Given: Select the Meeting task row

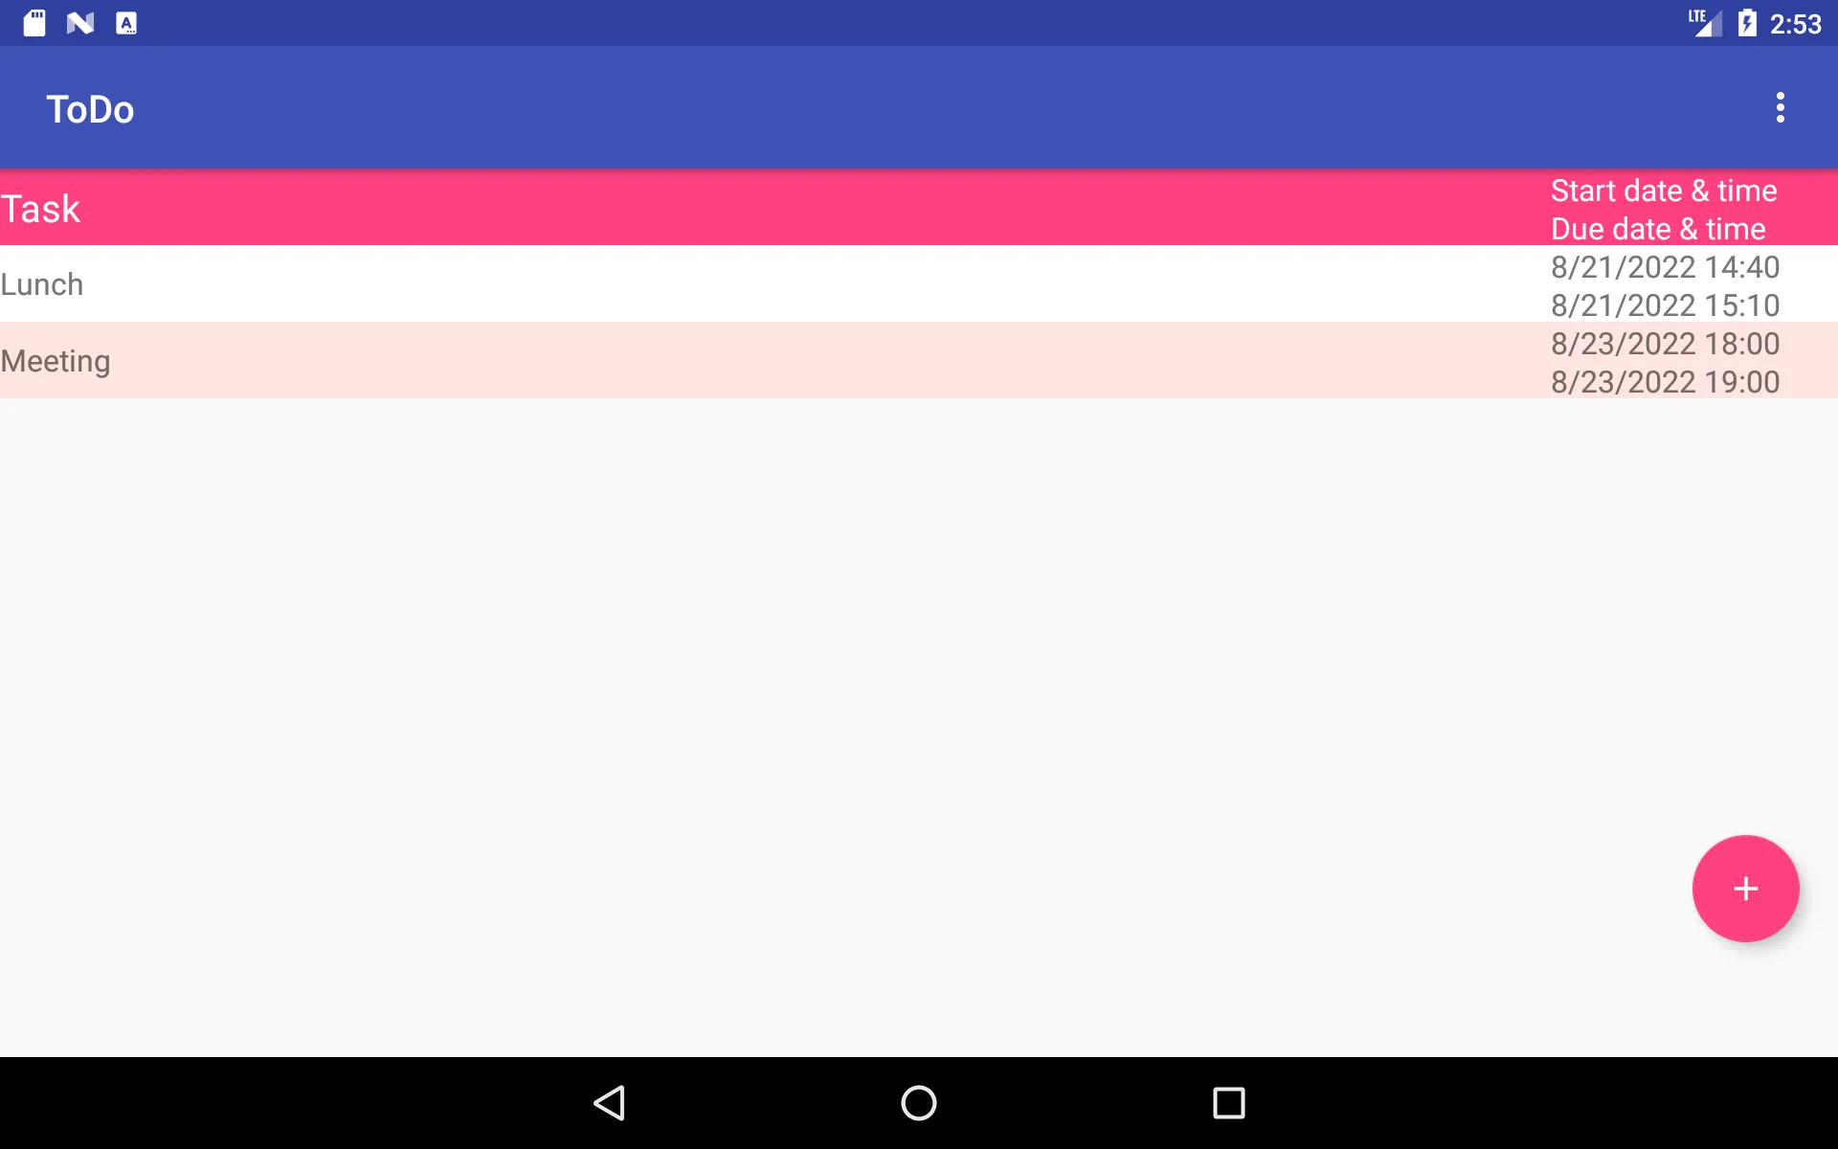Looking at the screenshot, I should (918, 360).
